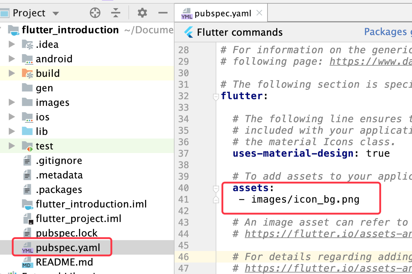Image resolution: width=412 pixels, height=274 pixels.
Task: Open the https://www.da link on line 29
Action: (371, 61)
